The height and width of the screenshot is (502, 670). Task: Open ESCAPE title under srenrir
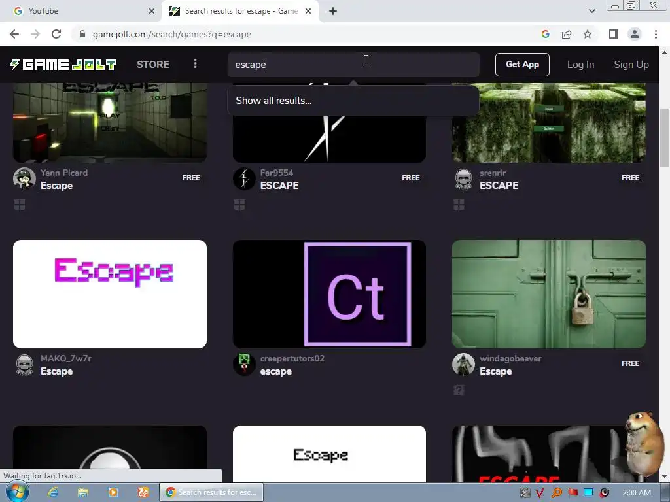coord(499,185)
